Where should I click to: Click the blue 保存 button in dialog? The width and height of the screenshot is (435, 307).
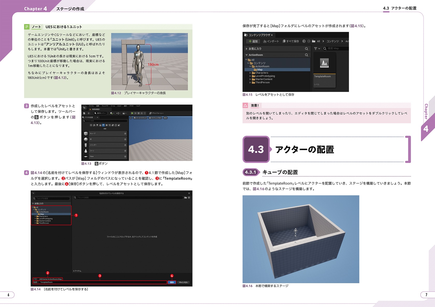172,282
